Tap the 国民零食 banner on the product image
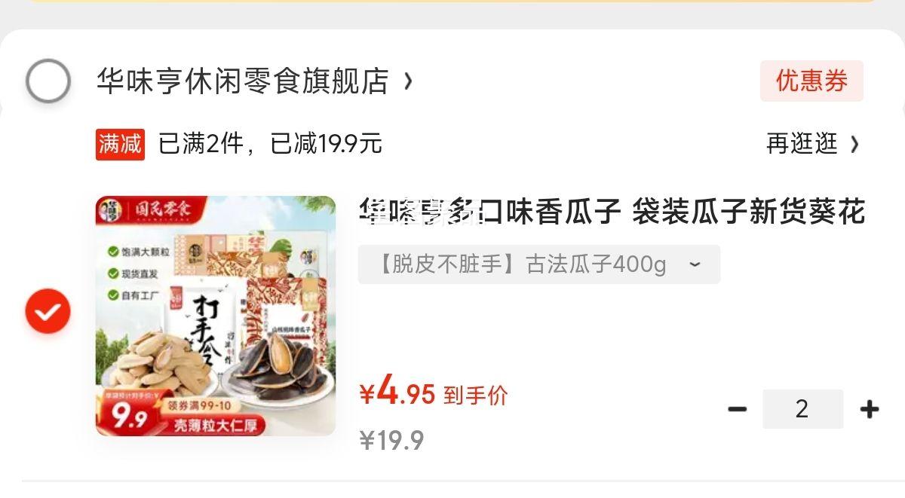Image resolution: width=905 pixels, height=498 pixels. coord(157,210)
